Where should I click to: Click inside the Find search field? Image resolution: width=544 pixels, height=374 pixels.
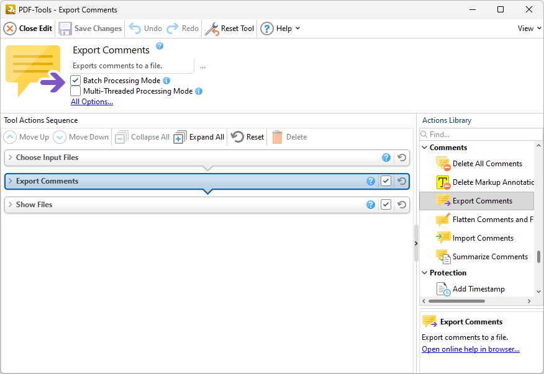pyautogui.click(x=481, y=134)
